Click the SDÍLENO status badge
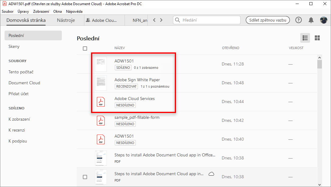331x187 pixels. point(123,68)
